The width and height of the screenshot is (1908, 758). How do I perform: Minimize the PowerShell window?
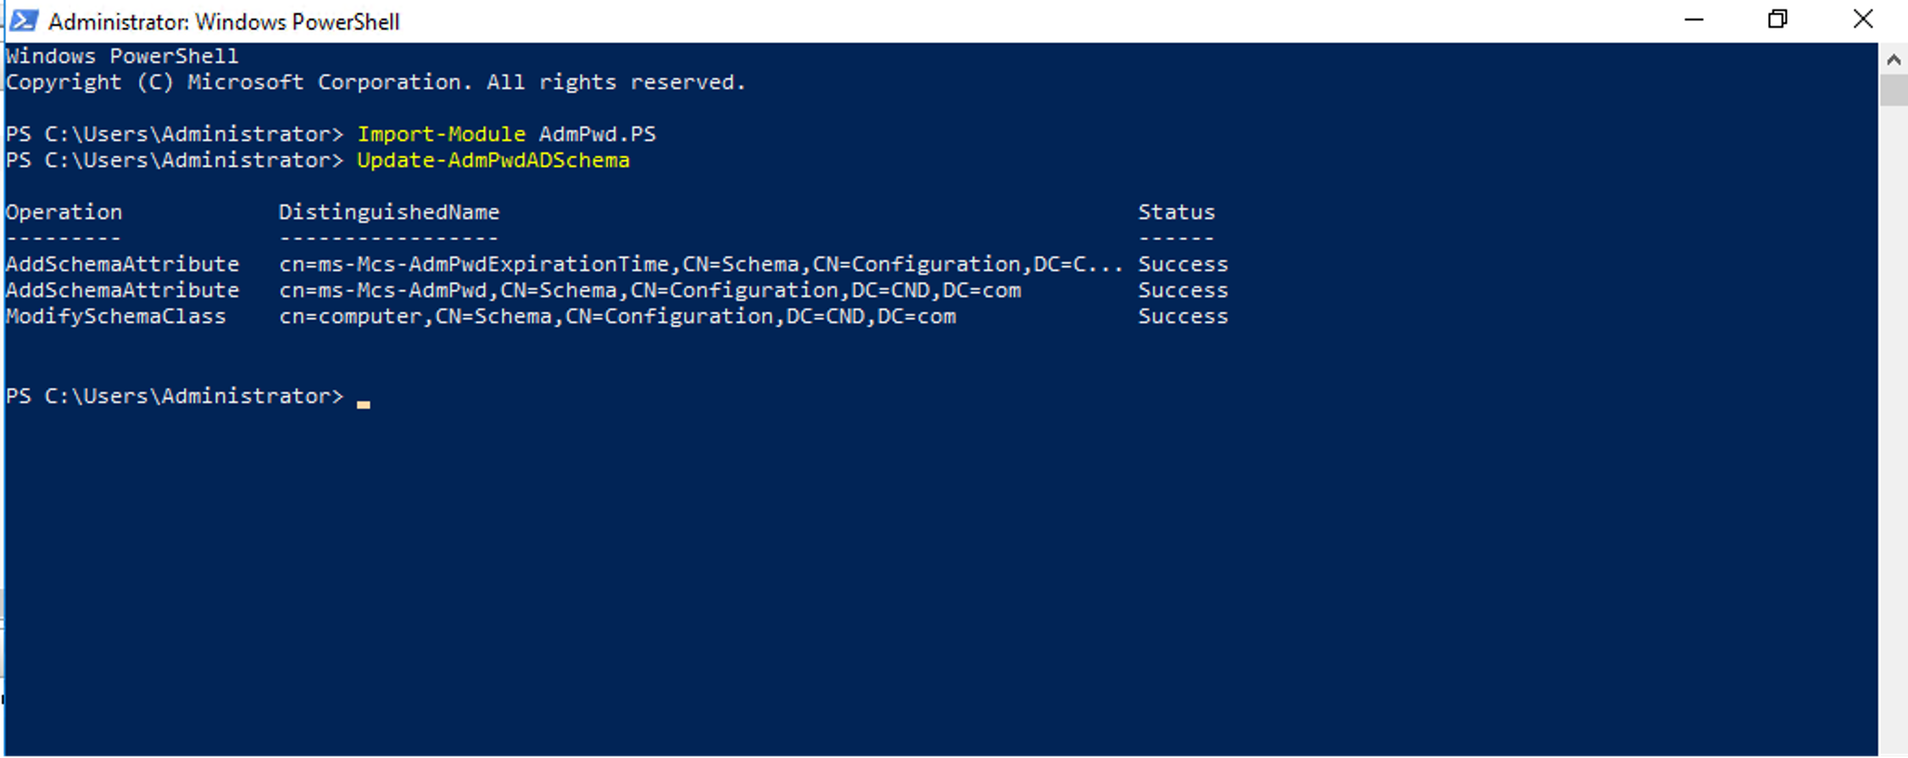pos(1694,19)
